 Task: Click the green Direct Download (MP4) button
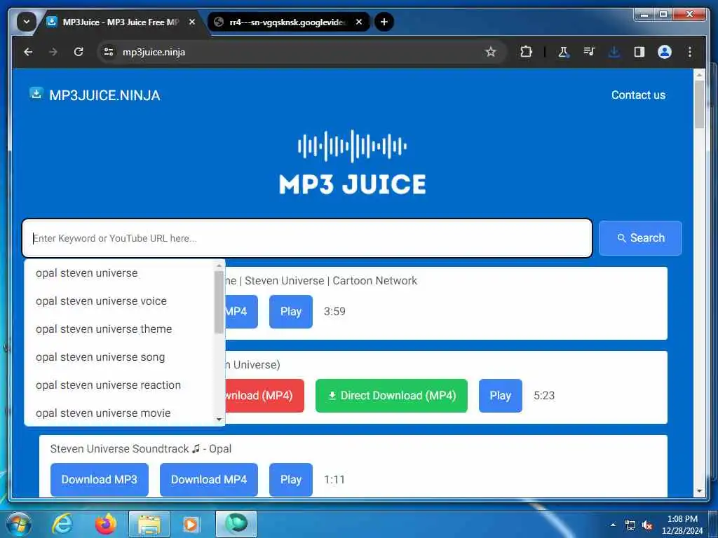(x=391, y=396)
